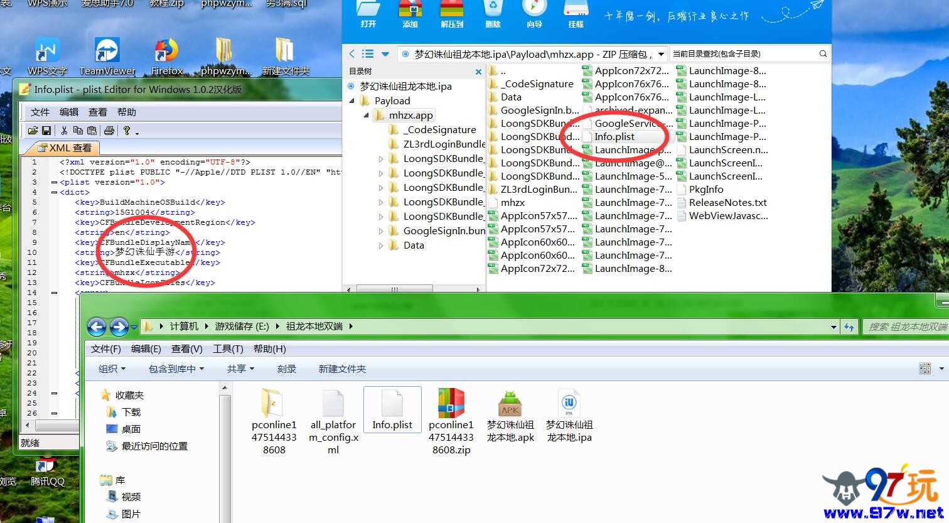Click the Help question mark icon

point(127,131)
